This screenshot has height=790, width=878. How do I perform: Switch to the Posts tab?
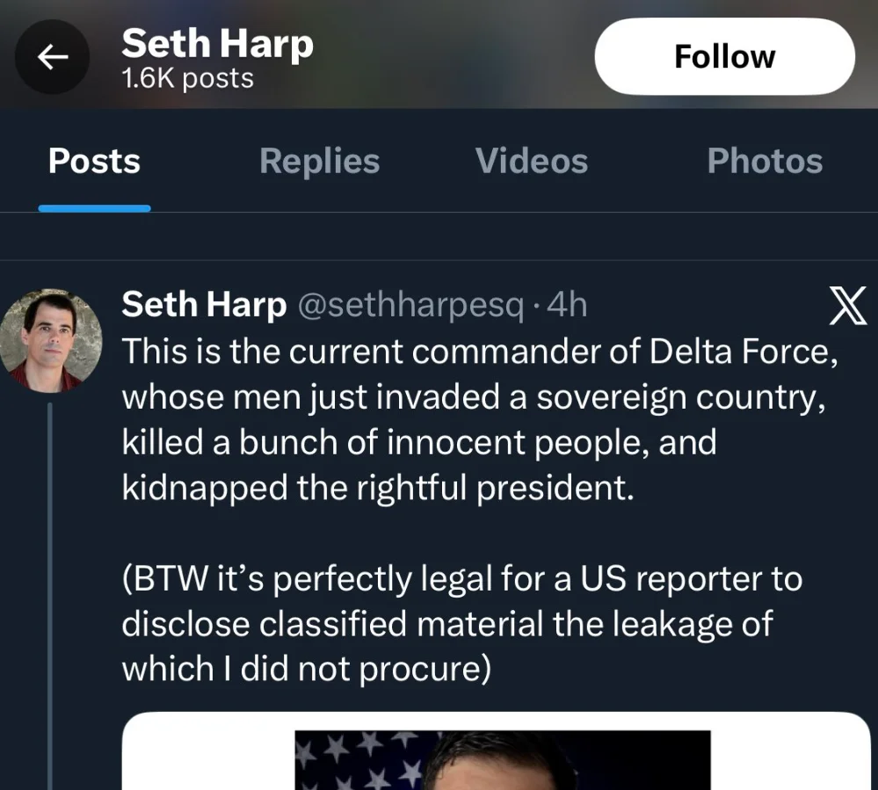(x=94, y=162)
